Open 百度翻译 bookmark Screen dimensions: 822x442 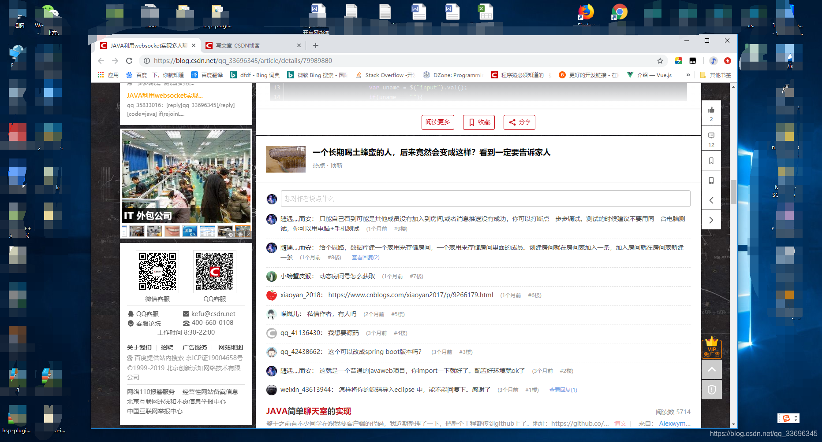tap(207, 75)
